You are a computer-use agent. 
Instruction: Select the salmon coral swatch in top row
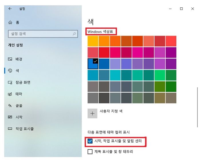[148, 41]
